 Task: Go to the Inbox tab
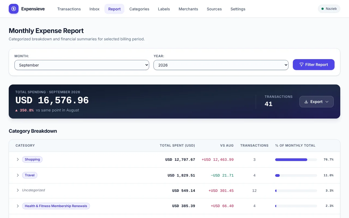click(94, 9)
